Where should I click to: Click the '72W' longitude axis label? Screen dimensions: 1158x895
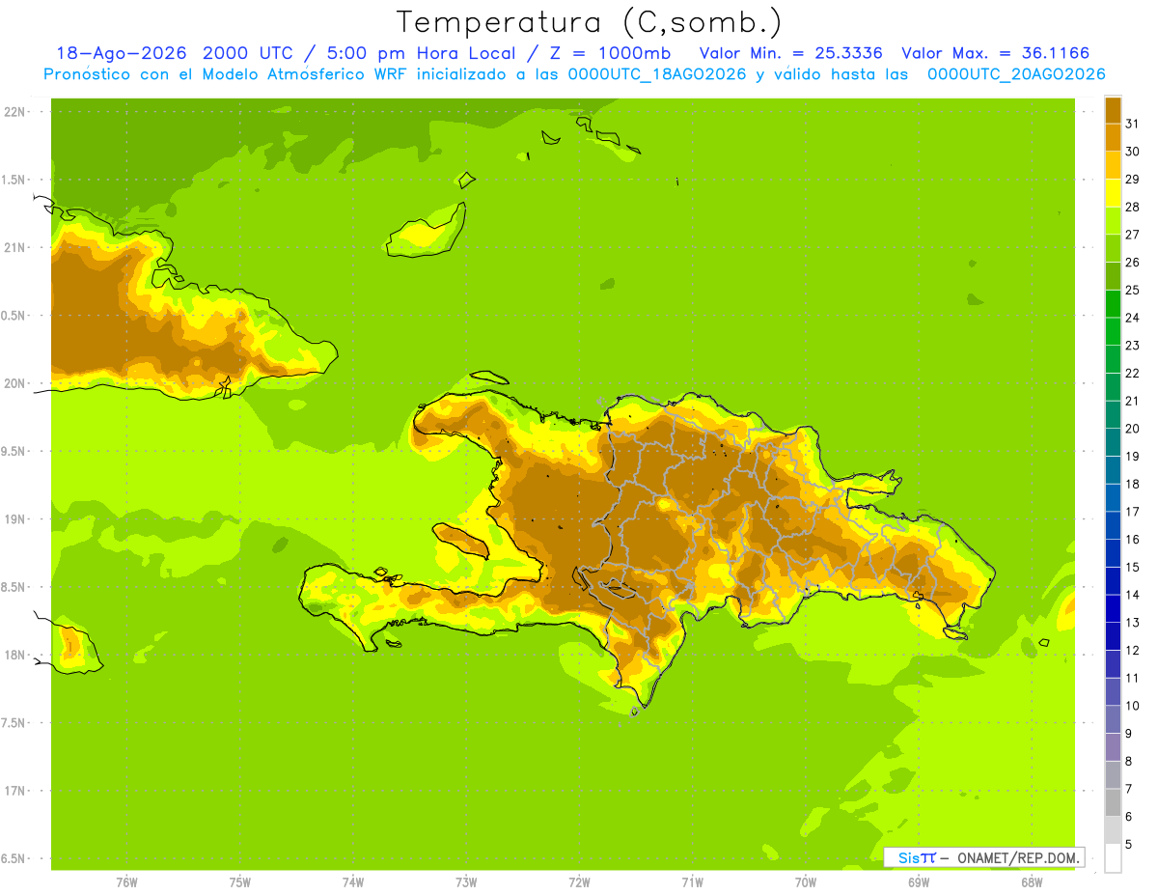tap(579, 882)
